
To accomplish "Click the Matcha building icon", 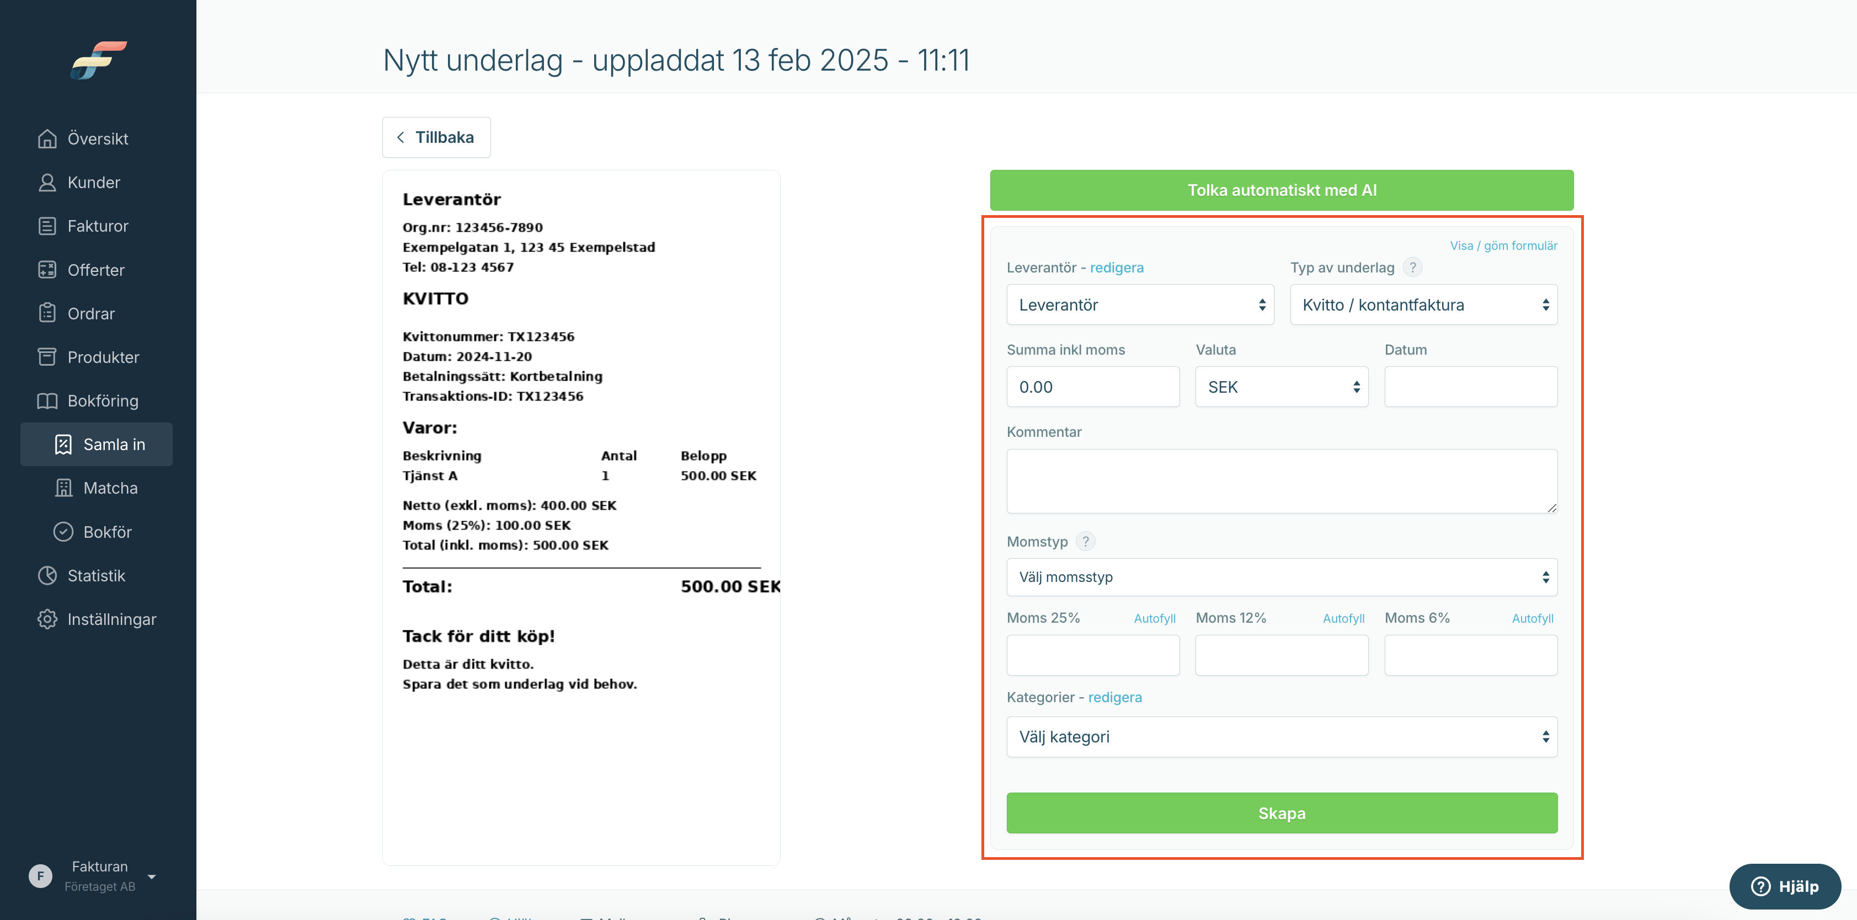I will point(63,488).
